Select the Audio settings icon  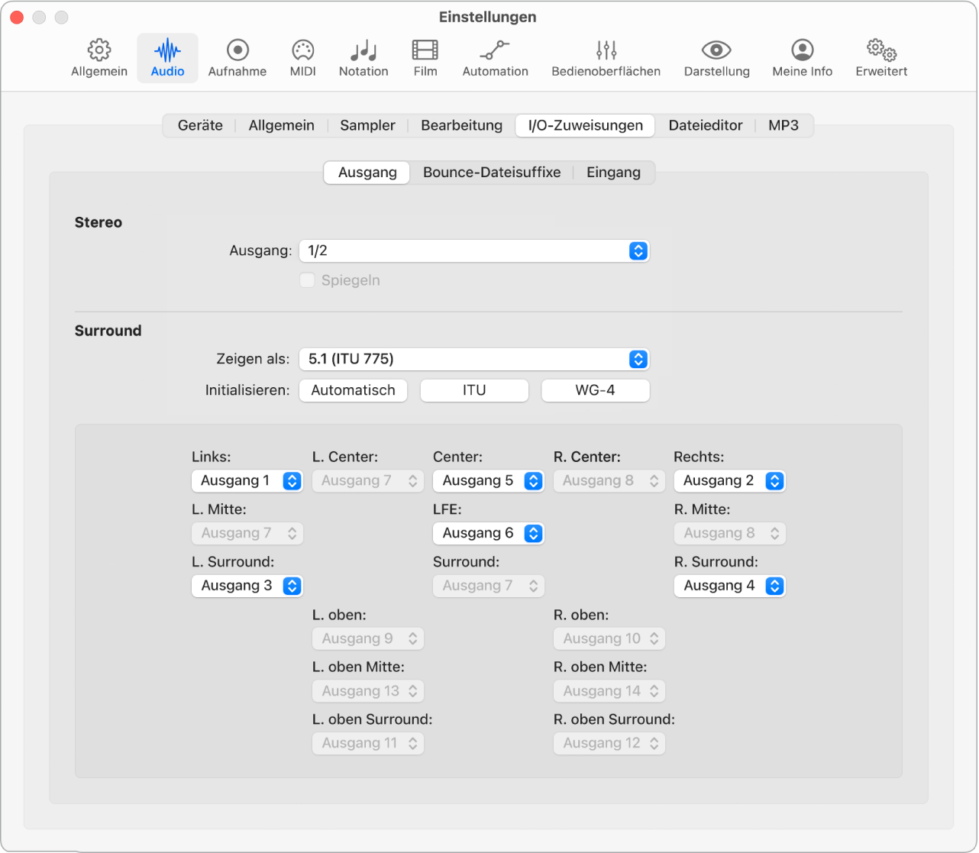pyautogui.click(x=167, y=58)
